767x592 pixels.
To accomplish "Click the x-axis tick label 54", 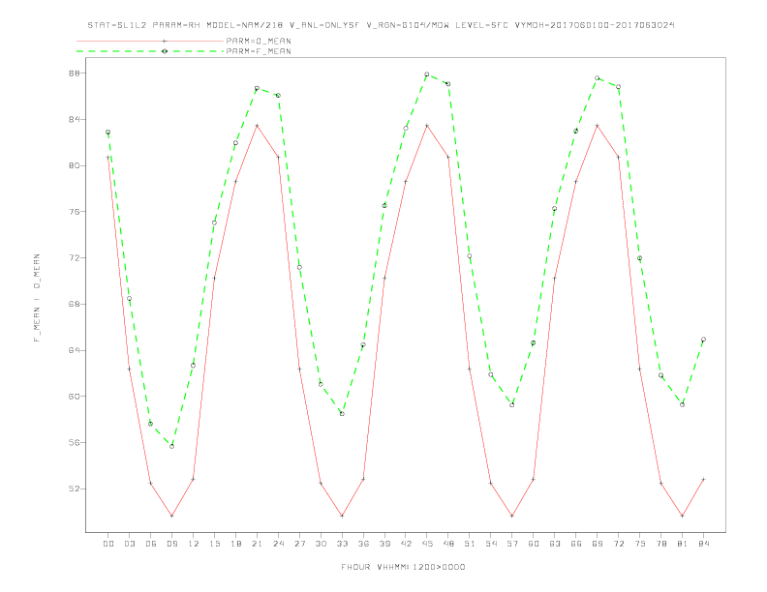I will click(491, 544).
